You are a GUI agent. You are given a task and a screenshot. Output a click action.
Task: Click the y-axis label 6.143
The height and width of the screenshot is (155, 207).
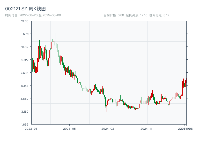[25, 86]
